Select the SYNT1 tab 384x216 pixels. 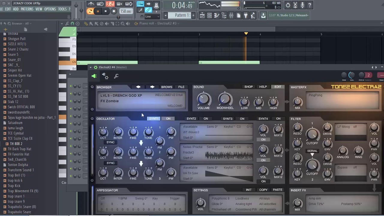(154, 118)
